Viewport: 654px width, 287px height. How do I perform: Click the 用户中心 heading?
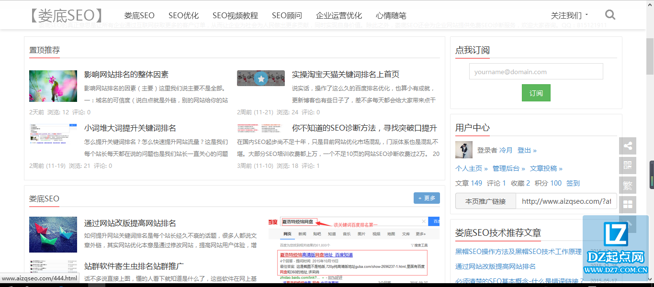pyautogui.click(x=473, y=128)
